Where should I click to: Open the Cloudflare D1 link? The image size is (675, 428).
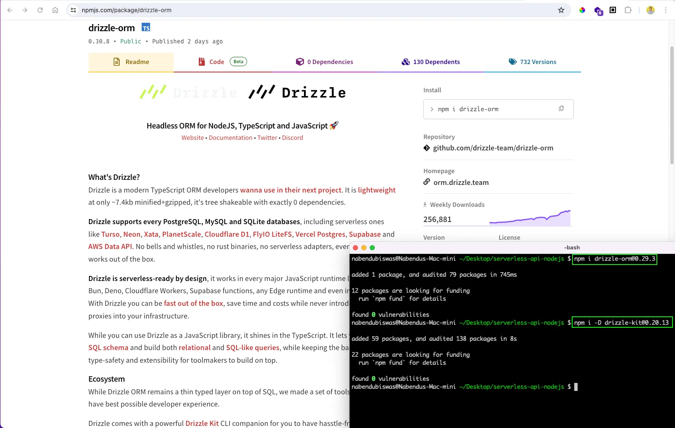[227, 234]
